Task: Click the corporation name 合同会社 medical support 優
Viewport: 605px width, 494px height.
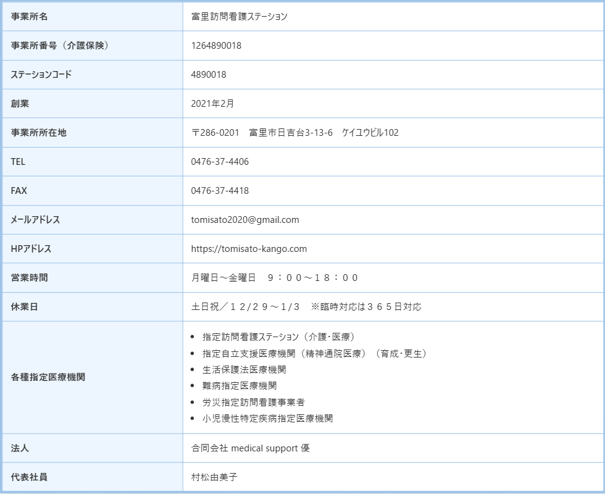Action: point(250,448)
